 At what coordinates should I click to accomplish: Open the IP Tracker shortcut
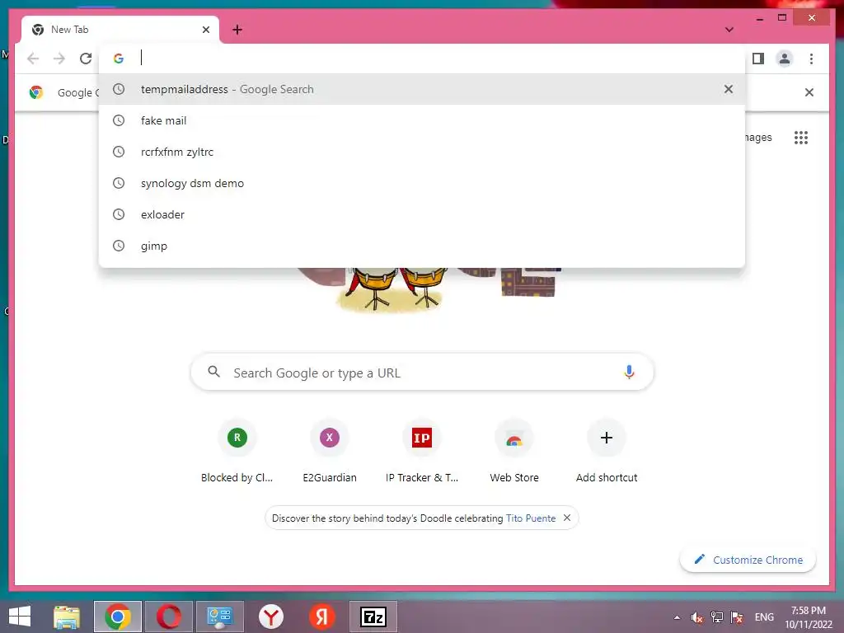422,451
